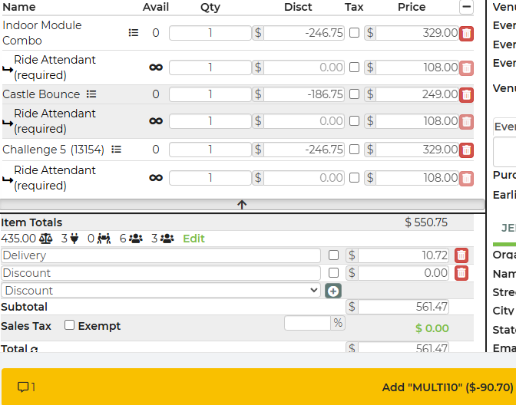Open the Discount dropdown selector
The height and width of the screenshot is (405, 516).
pyautogui.click(x=160, y=291)
